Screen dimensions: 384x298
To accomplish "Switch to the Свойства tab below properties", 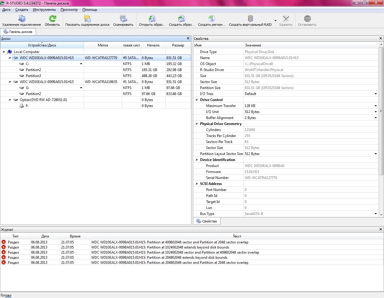I will click(207, 221).
